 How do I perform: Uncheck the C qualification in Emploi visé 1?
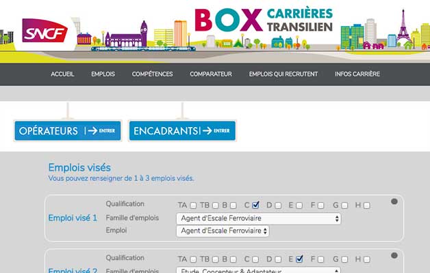pyautogui.click(x=255, y=205)
